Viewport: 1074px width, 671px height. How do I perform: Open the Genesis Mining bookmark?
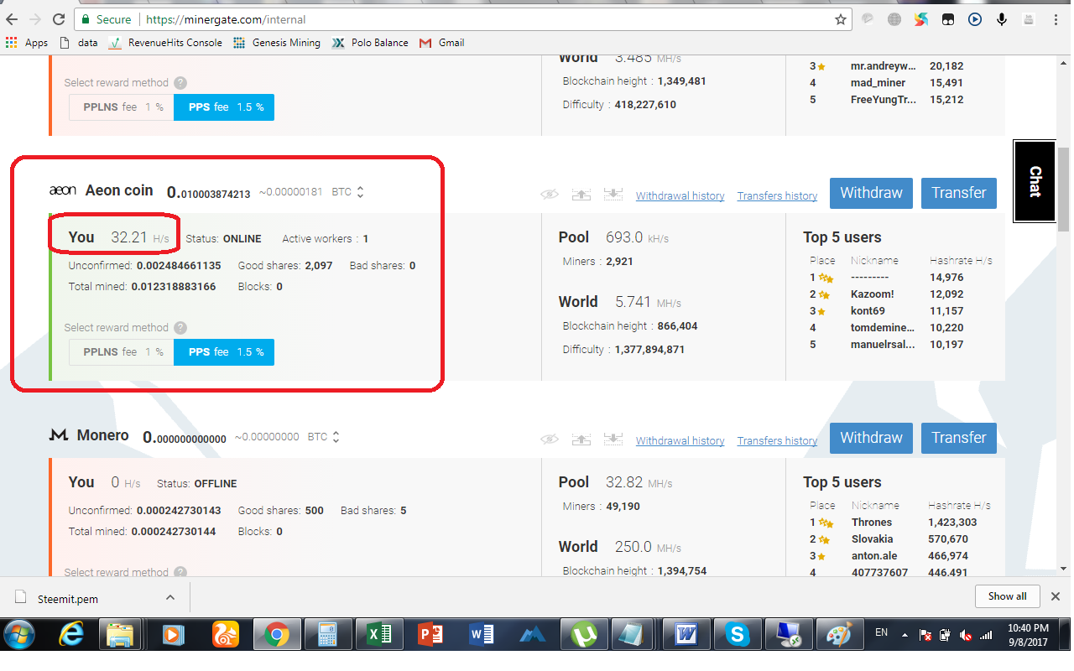pyautogui.click(x=277, y=43)
